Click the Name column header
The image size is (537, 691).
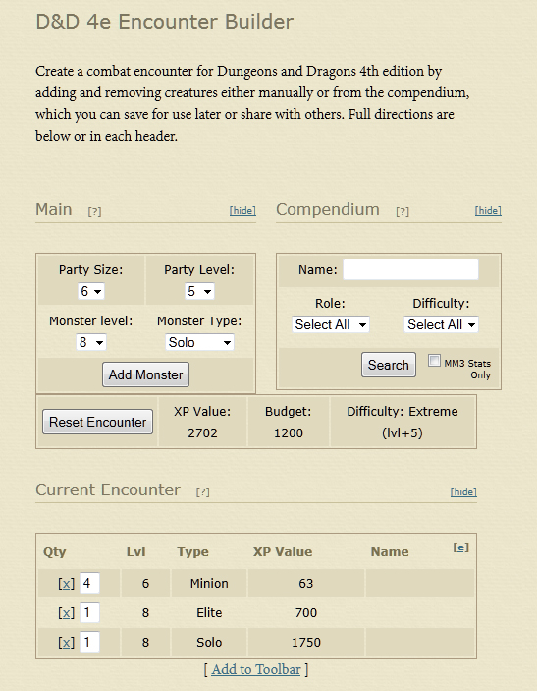[390, 551]
